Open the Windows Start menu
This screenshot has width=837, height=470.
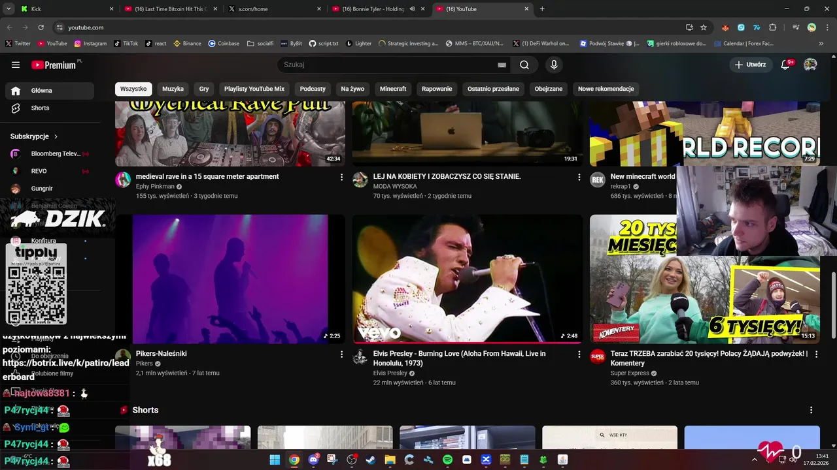coord(275,460)
